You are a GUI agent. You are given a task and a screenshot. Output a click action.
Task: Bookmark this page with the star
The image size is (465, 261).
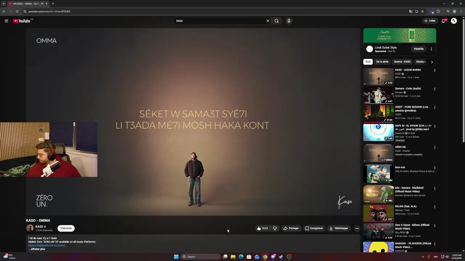tap(422, 11)
